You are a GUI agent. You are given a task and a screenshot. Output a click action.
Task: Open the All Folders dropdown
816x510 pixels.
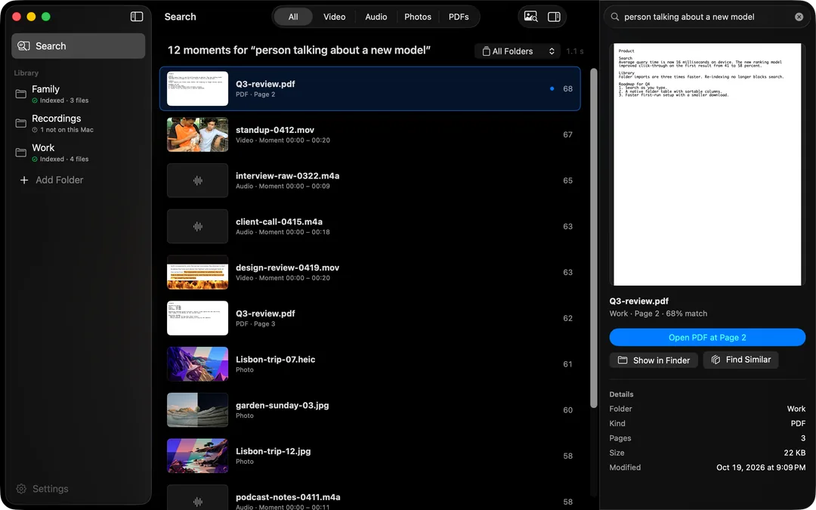coord(518,51)
